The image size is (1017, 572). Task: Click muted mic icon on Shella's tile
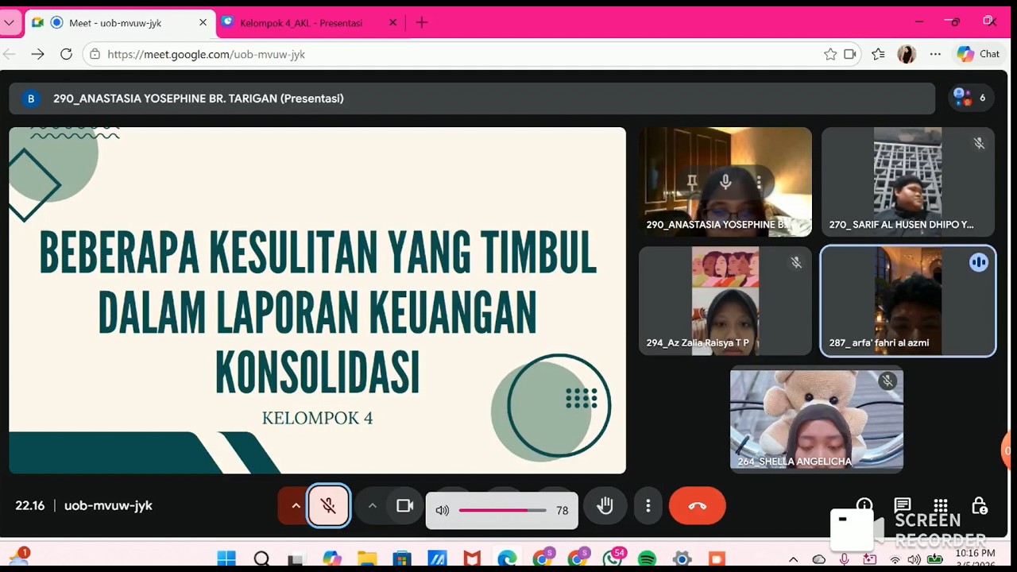click(x=887, y=381)
